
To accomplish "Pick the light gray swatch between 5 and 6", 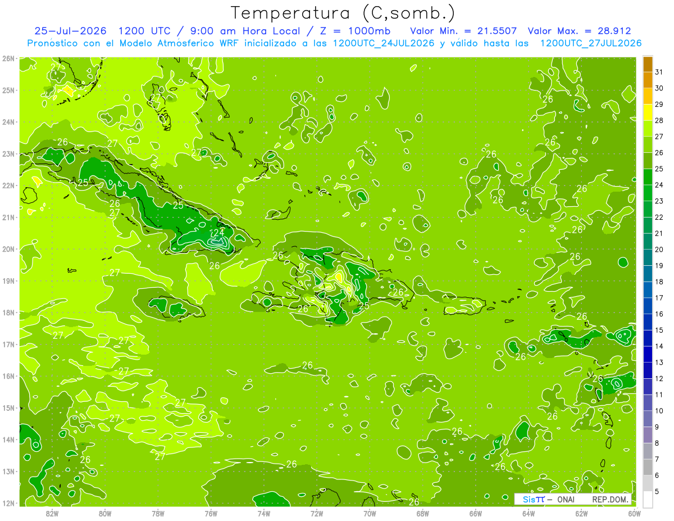I will point(648,483).
